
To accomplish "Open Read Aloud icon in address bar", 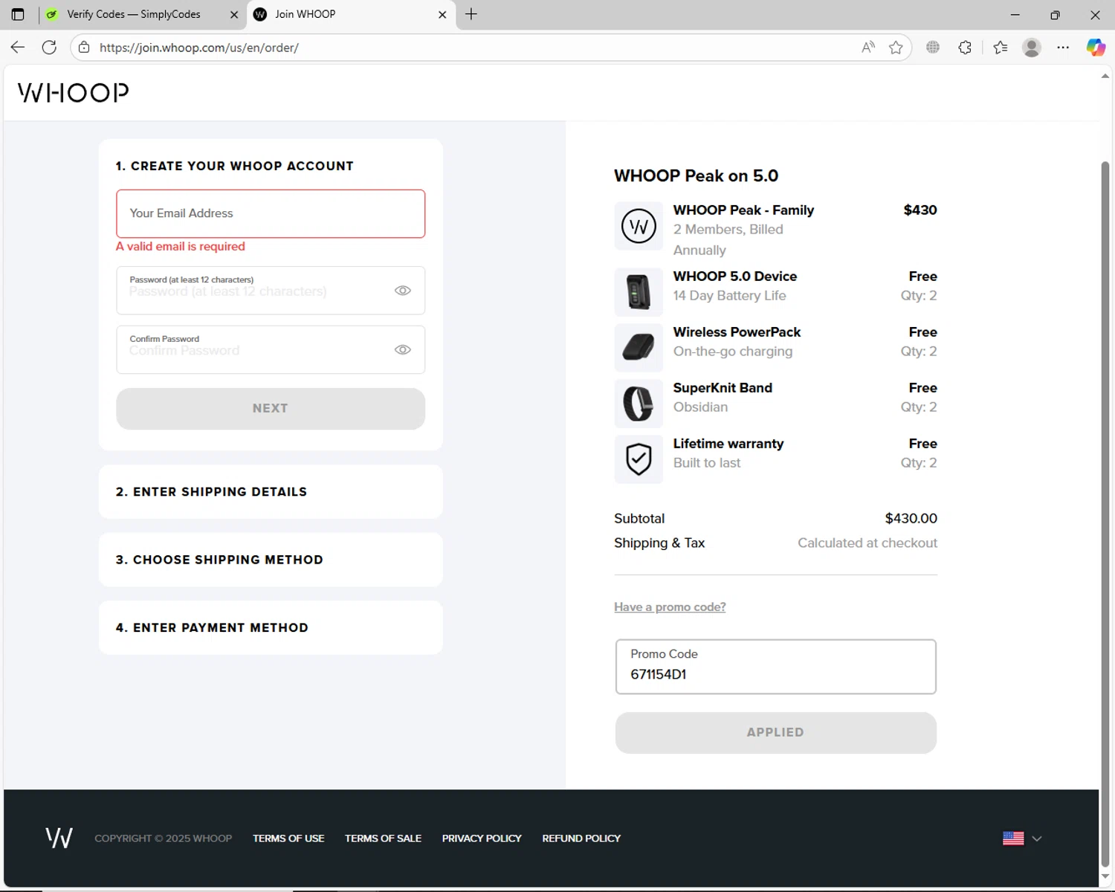I will [867, 48].
